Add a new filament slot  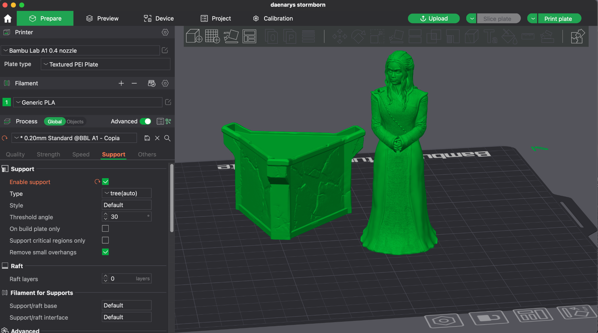[121, 83]
